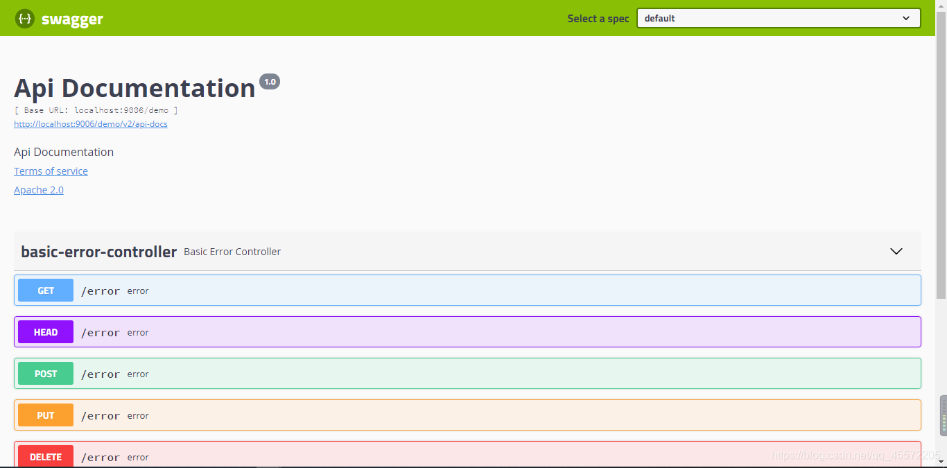Open the v2/api-docs URL link
Screen dimensions: 947x468
(x=90, y=123)
